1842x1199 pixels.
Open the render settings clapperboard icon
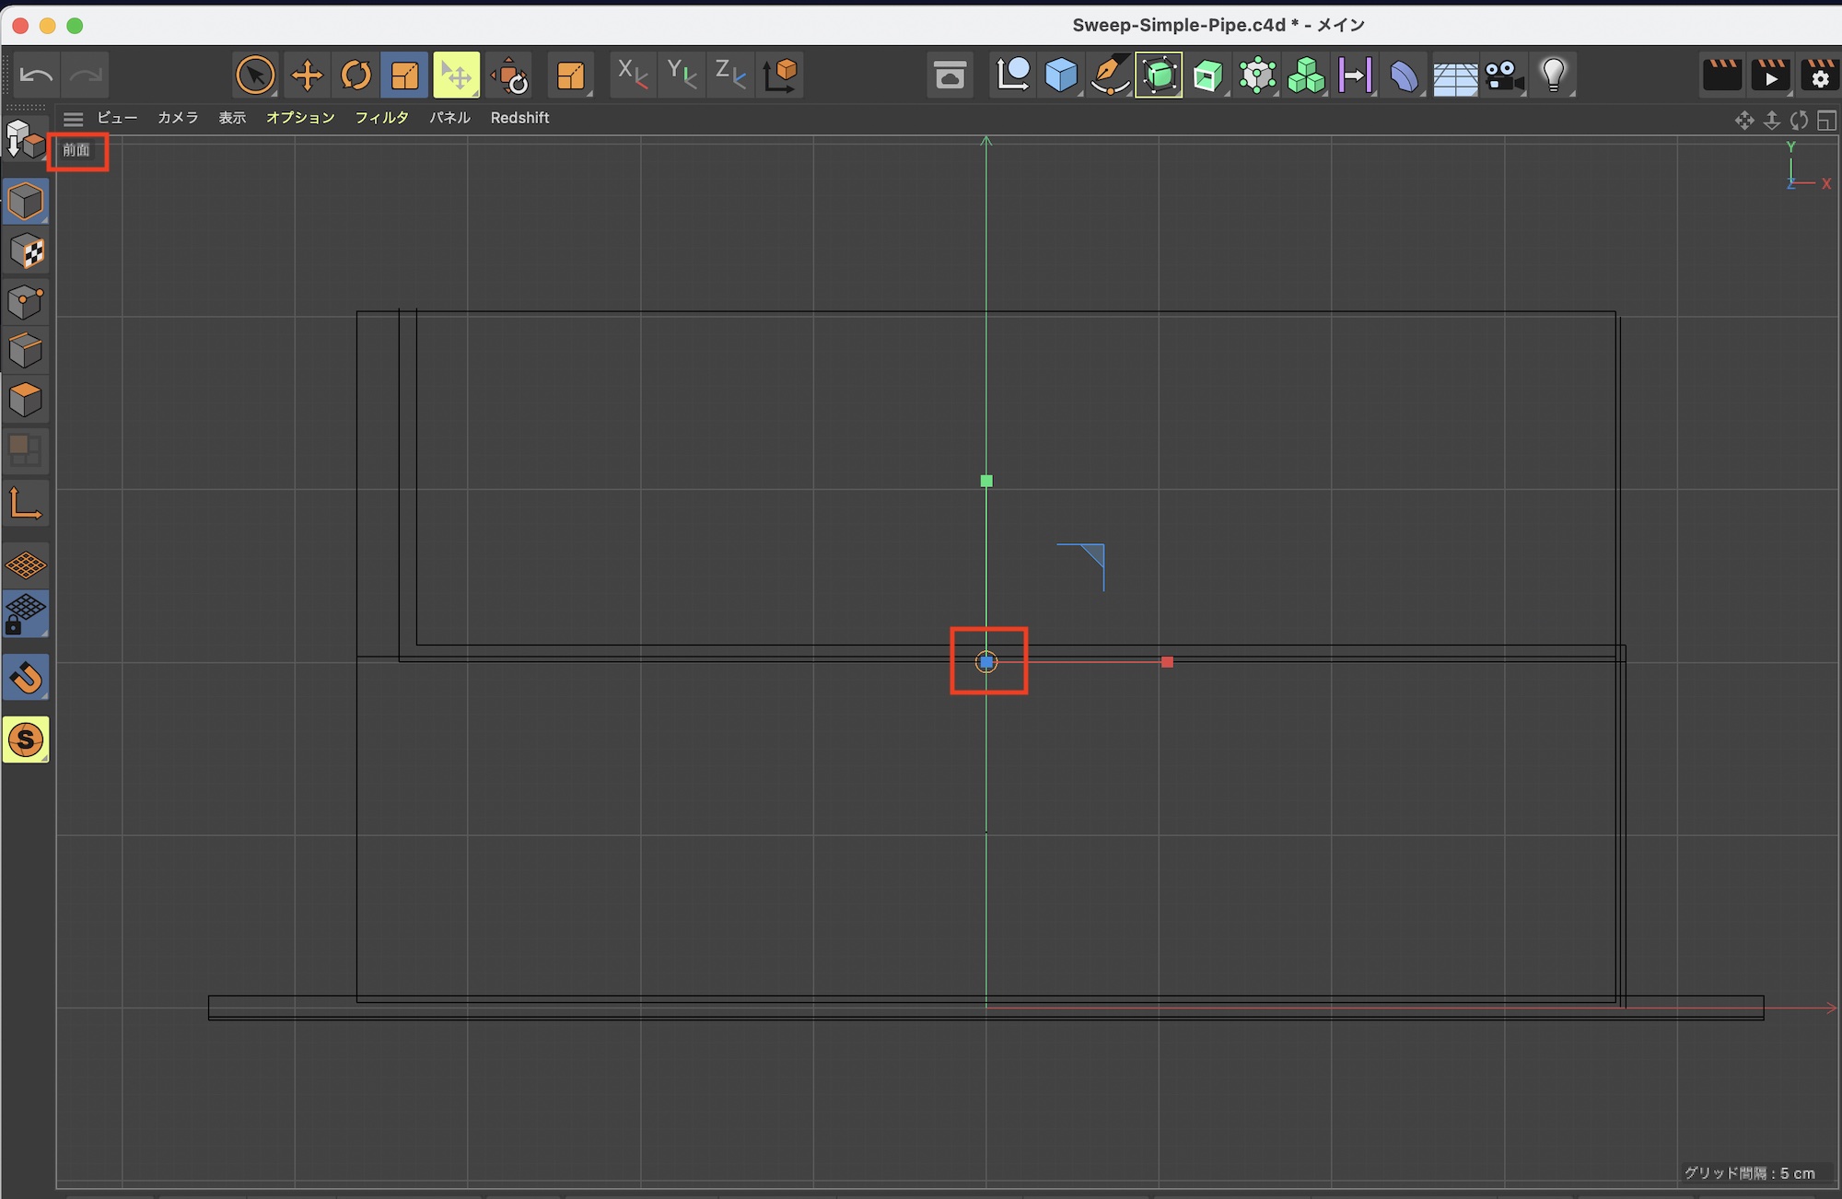point(1819,76)
